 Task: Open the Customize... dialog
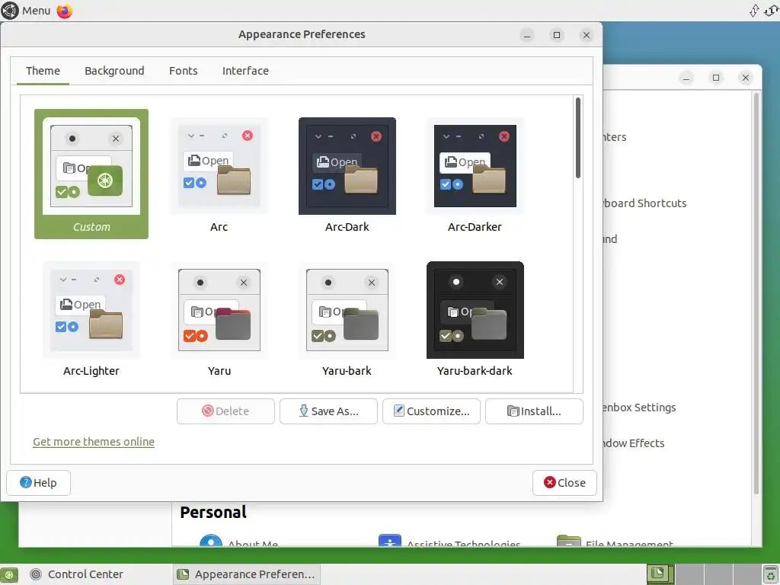point(431,411)
